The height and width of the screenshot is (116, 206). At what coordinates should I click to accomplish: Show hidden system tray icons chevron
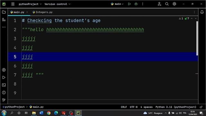[x=166, y=113]
